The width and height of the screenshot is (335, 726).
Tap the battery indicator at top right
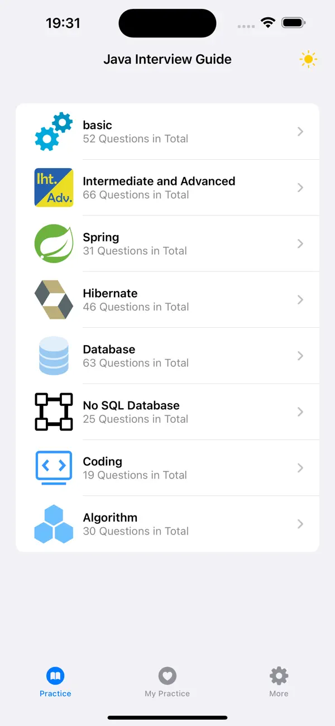[293, 23]
